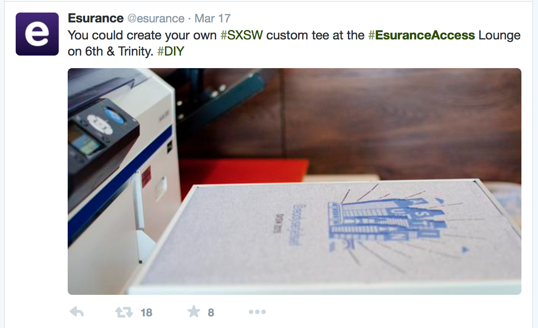Favorite the tweet with the star icon
The width and height of the screenshot is (538, 328).
(x=194, y=311)
